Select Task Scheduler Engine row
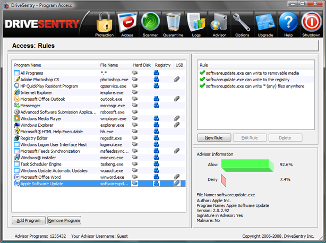Screen dimensions: 326x243 click(99, 164)
